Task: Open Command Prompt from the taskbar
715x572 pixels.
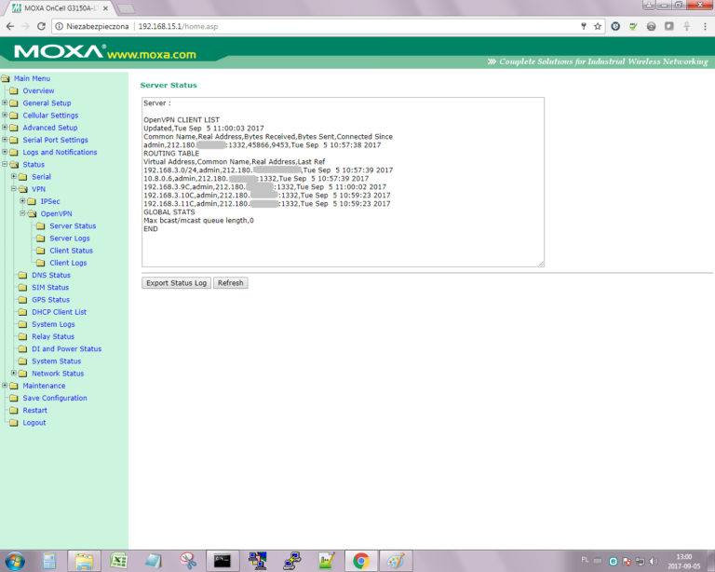Action: [223, 561]
